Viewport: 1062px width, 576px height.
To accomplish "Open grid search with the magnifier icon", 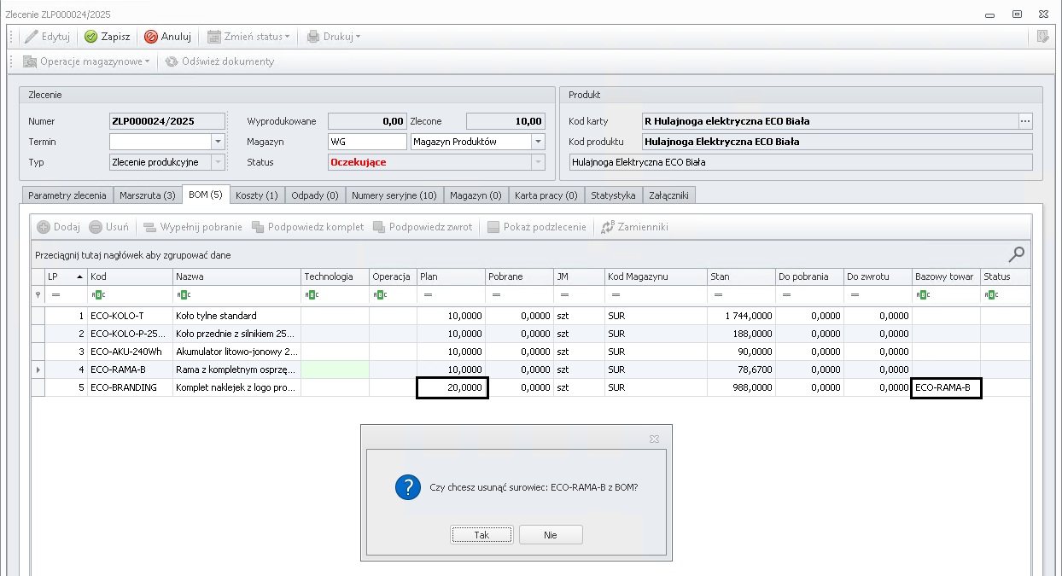I will tap(1016, 254).
